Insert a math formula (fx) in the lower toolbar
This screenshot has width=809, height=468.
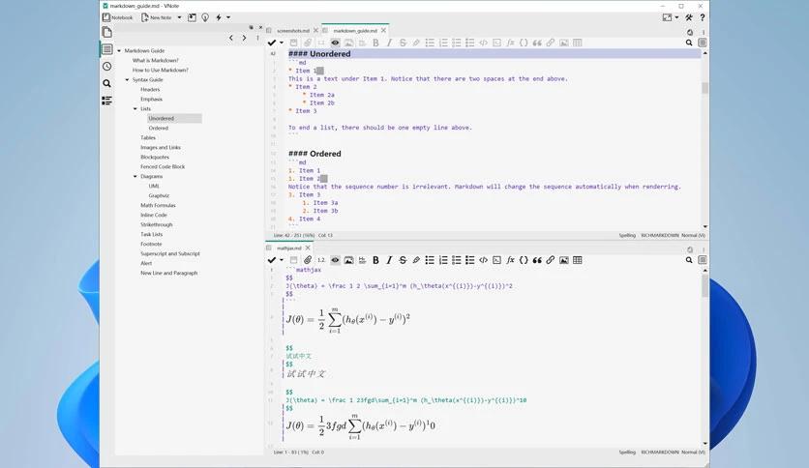pyautogui.click(x=510, y=260)
